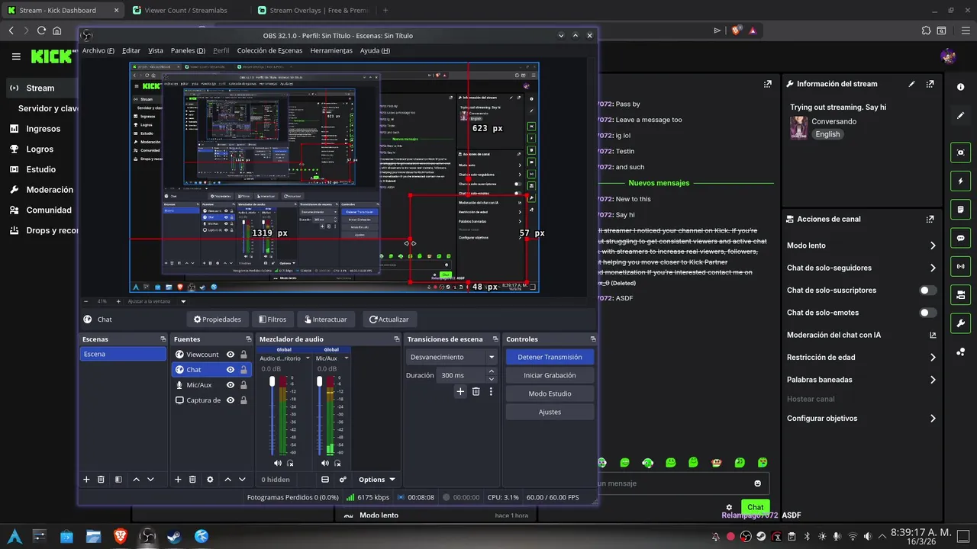Image resolution: width=977 pixels, height=549 pixels.
Task: Click the Duración 300 ms field
Action: [466, 375]
